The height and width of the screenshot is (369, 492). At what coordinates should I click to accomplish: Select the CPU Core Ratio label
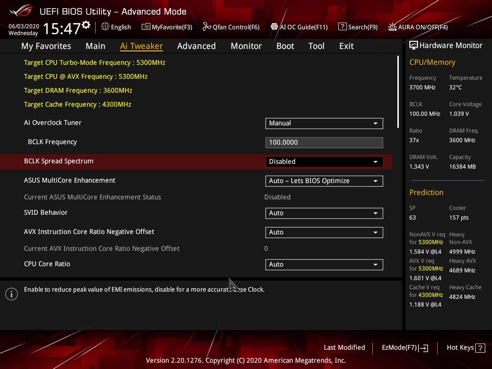tap(47, 264)
